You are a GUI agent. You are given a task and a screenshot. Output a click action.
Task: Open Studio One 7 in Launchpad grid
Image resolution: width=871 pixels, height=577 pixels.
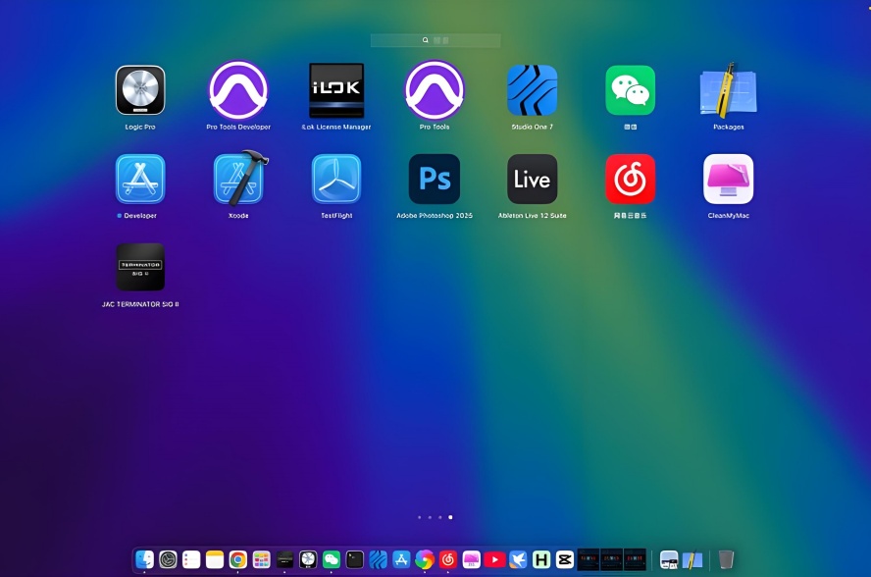click(x=533, y=90)
